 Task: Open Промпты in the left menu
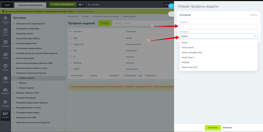[23, 83]
